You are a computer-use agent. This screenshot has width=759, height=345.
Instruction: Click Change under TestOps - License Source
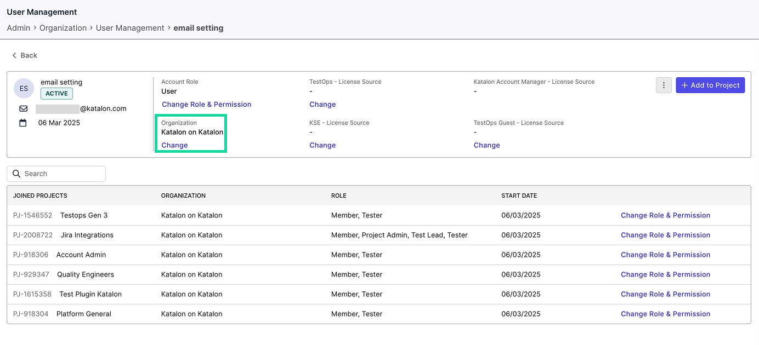(322, 104)
